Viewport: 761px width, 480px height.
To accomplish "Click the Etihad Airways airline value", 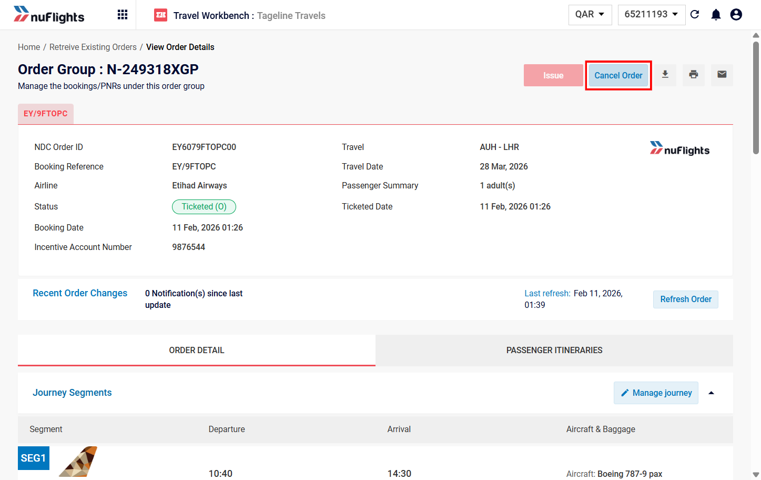I will (x=200, y=185).
